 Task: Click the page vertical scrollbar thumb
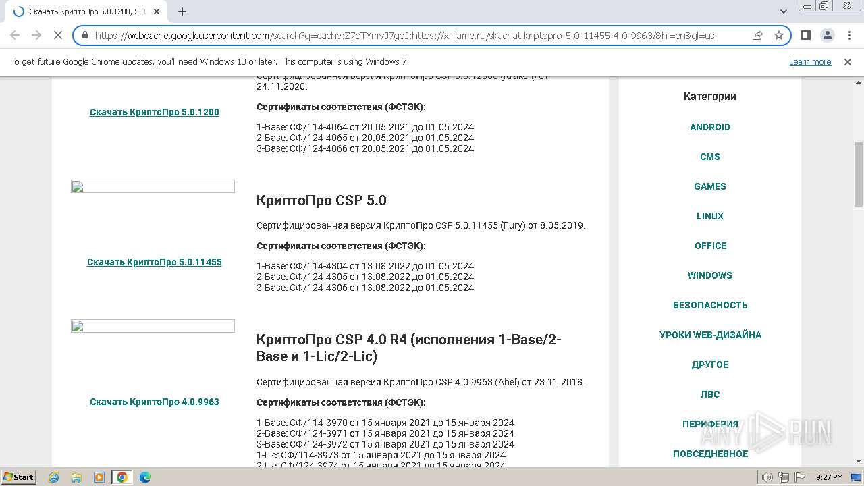tap(858, 175)
